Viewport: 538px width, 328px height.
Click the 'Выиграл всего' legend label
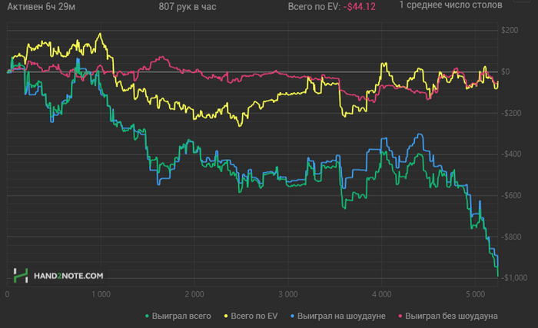click(x=181, y=316)
